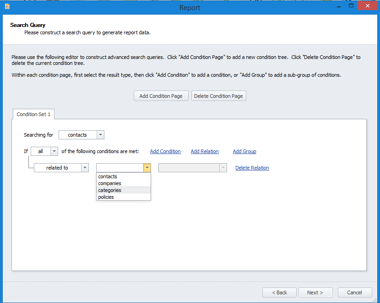
Task: Remove relation via Delete Relation link
Action: 252,168
